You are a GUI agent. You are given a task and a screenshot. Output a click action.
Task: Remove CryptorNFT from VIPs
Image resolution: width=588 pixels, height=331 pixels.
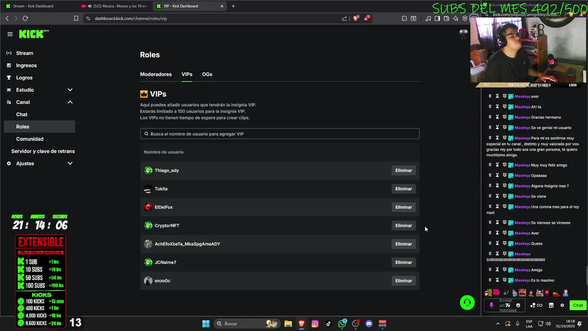pyautogui.click(x=403, y=226)
